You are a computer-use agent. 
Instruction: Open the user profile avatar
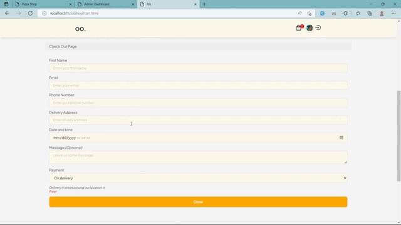point(310,27)
